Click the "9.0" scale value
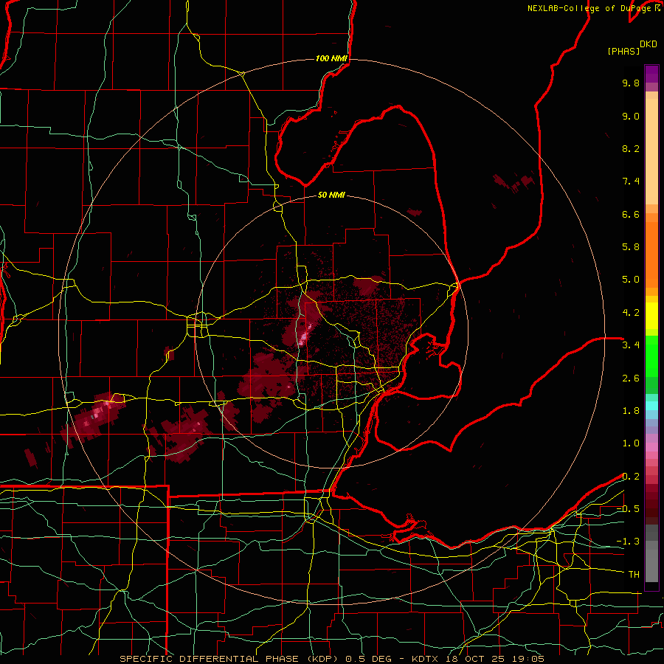664x664 pixels. (631, 116)
